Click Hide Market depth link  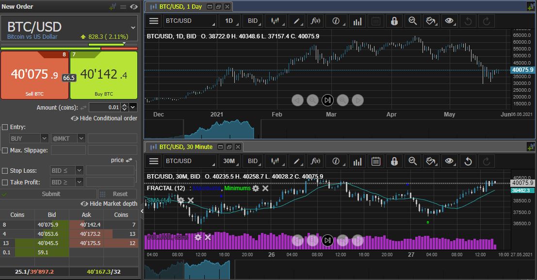109,204
